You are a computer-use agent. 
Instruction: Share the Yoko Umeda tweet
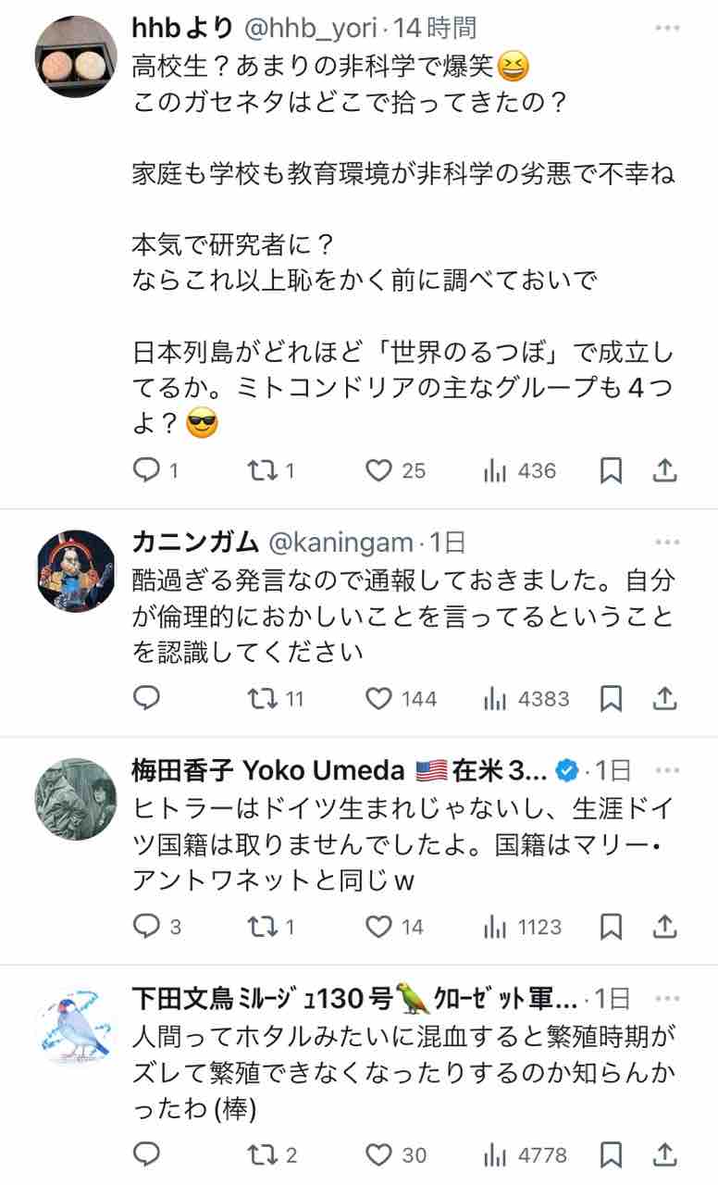point(664,927)
